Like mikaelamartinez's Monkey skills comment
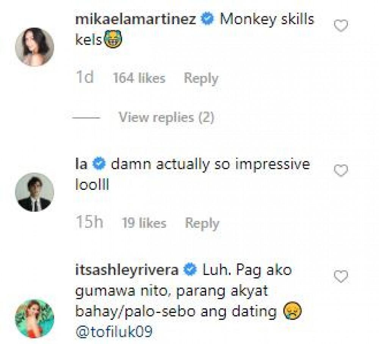This screenshot has width=379, height=344. (x=341, y=26)
